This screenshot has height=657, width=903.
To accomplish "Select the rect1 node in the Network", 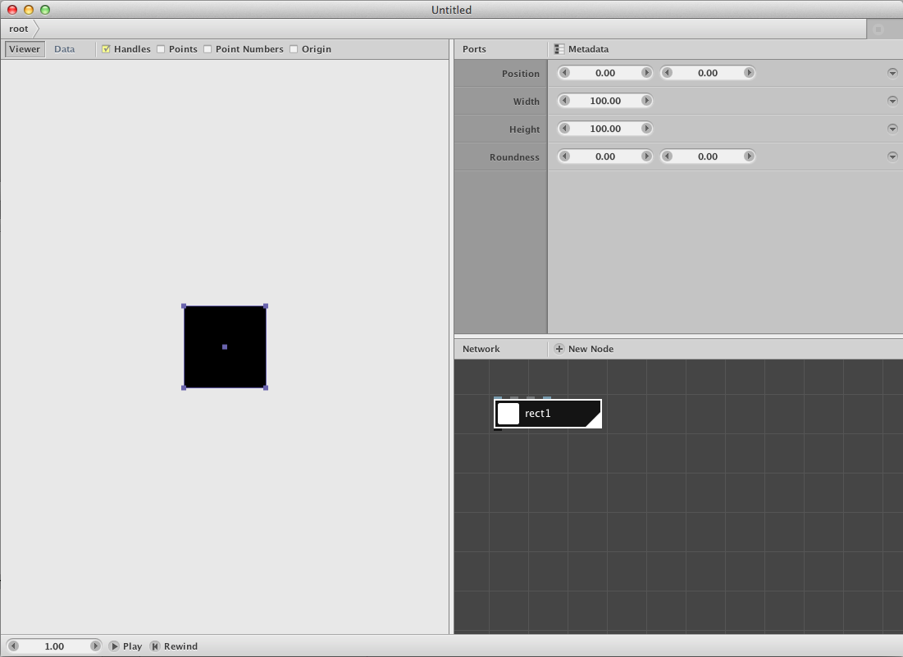I will pos(547,414).
